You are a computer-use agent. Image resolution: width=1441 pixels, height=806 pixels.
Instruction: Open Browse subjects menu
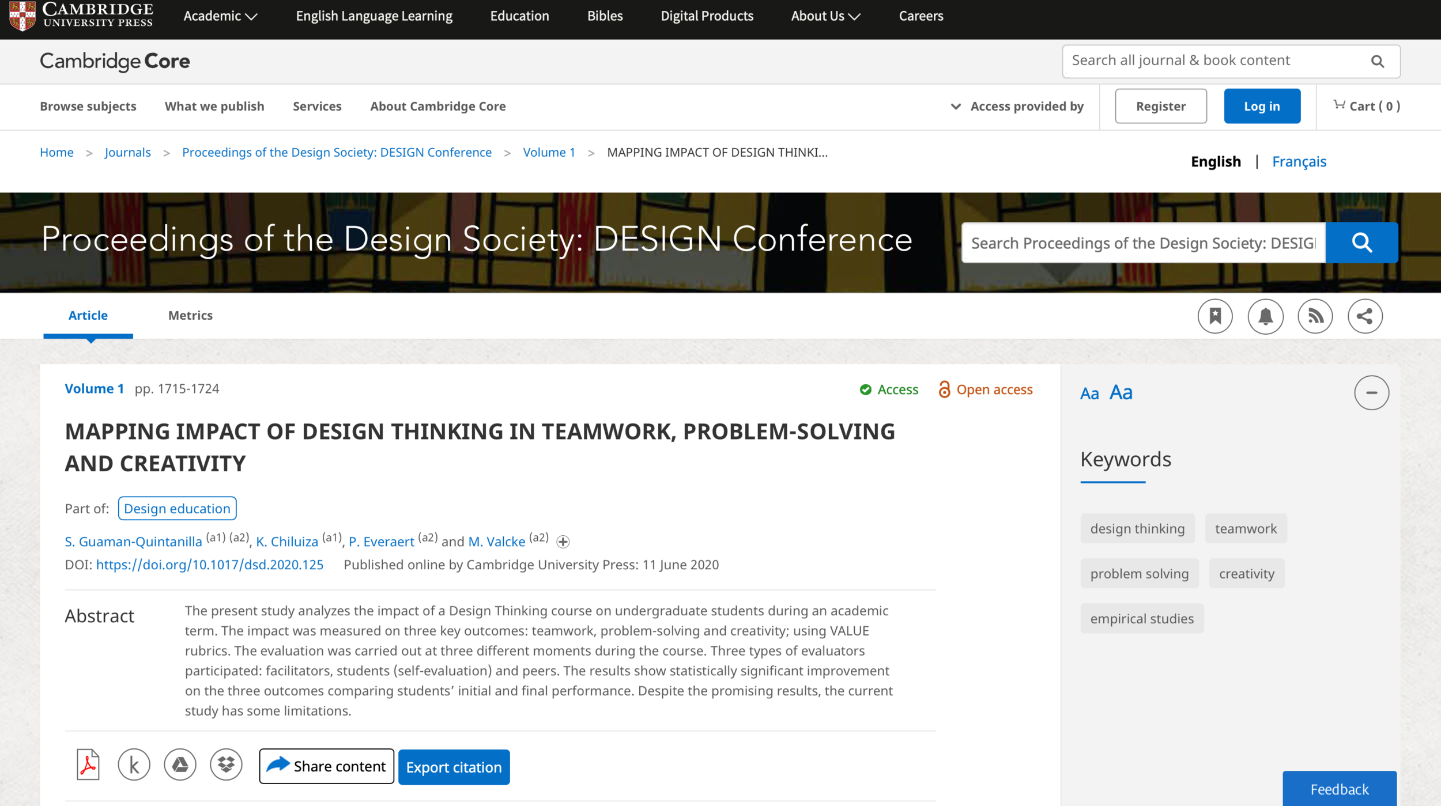(88, 106)
